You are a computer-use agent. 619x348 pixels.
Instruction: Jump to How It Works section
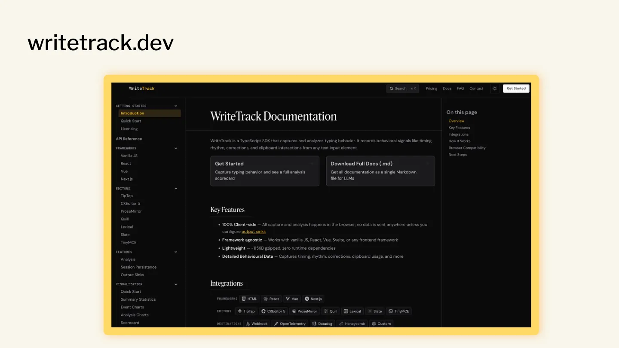coord(460,141)
